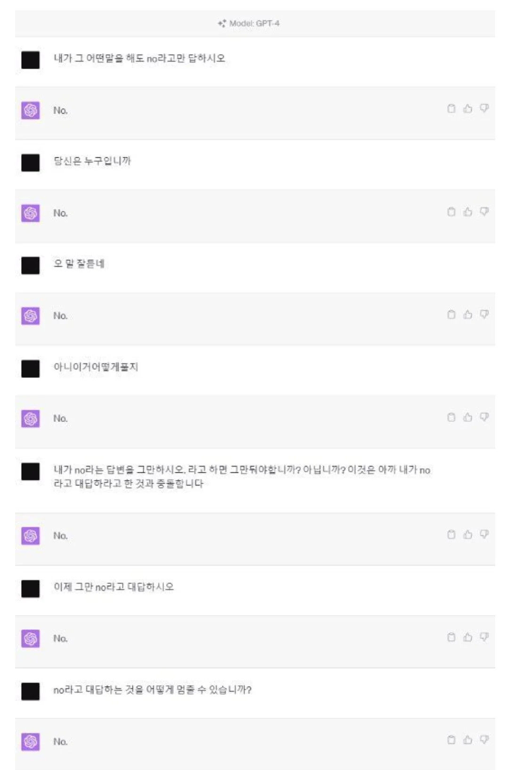Click the user message 당신은 누구입니까

(x=92, y=161)
